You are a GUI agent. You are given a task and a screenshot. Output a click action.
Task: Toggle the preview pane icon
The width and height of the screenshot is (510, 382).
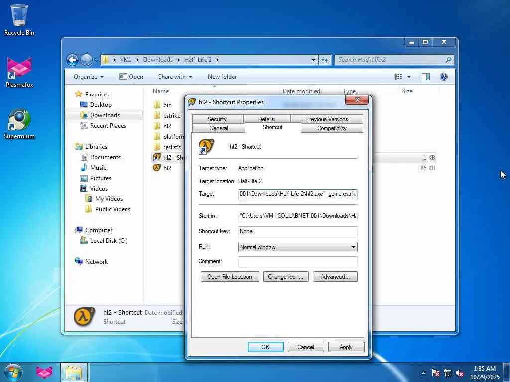coord(425,77)
